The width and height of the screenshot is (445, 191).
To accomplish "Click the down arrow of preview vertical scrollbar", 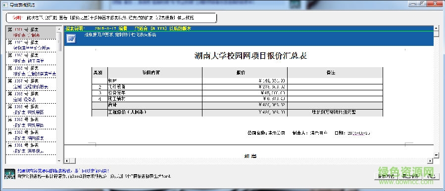I will tap(436, 155).
